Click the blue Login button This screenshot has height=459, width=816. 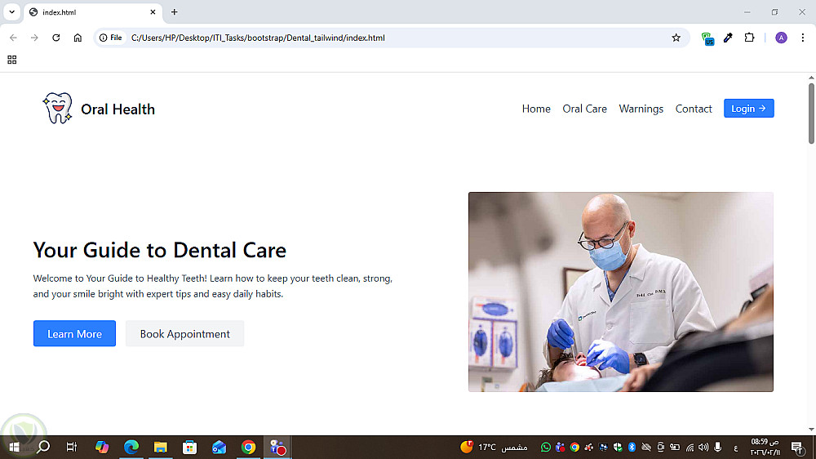click(748, 109)
